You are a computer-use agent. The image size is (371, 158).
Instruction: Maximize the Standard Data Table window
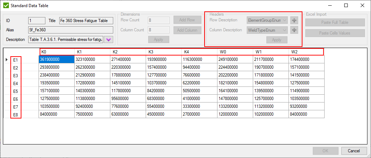click(x=346, y=5)
